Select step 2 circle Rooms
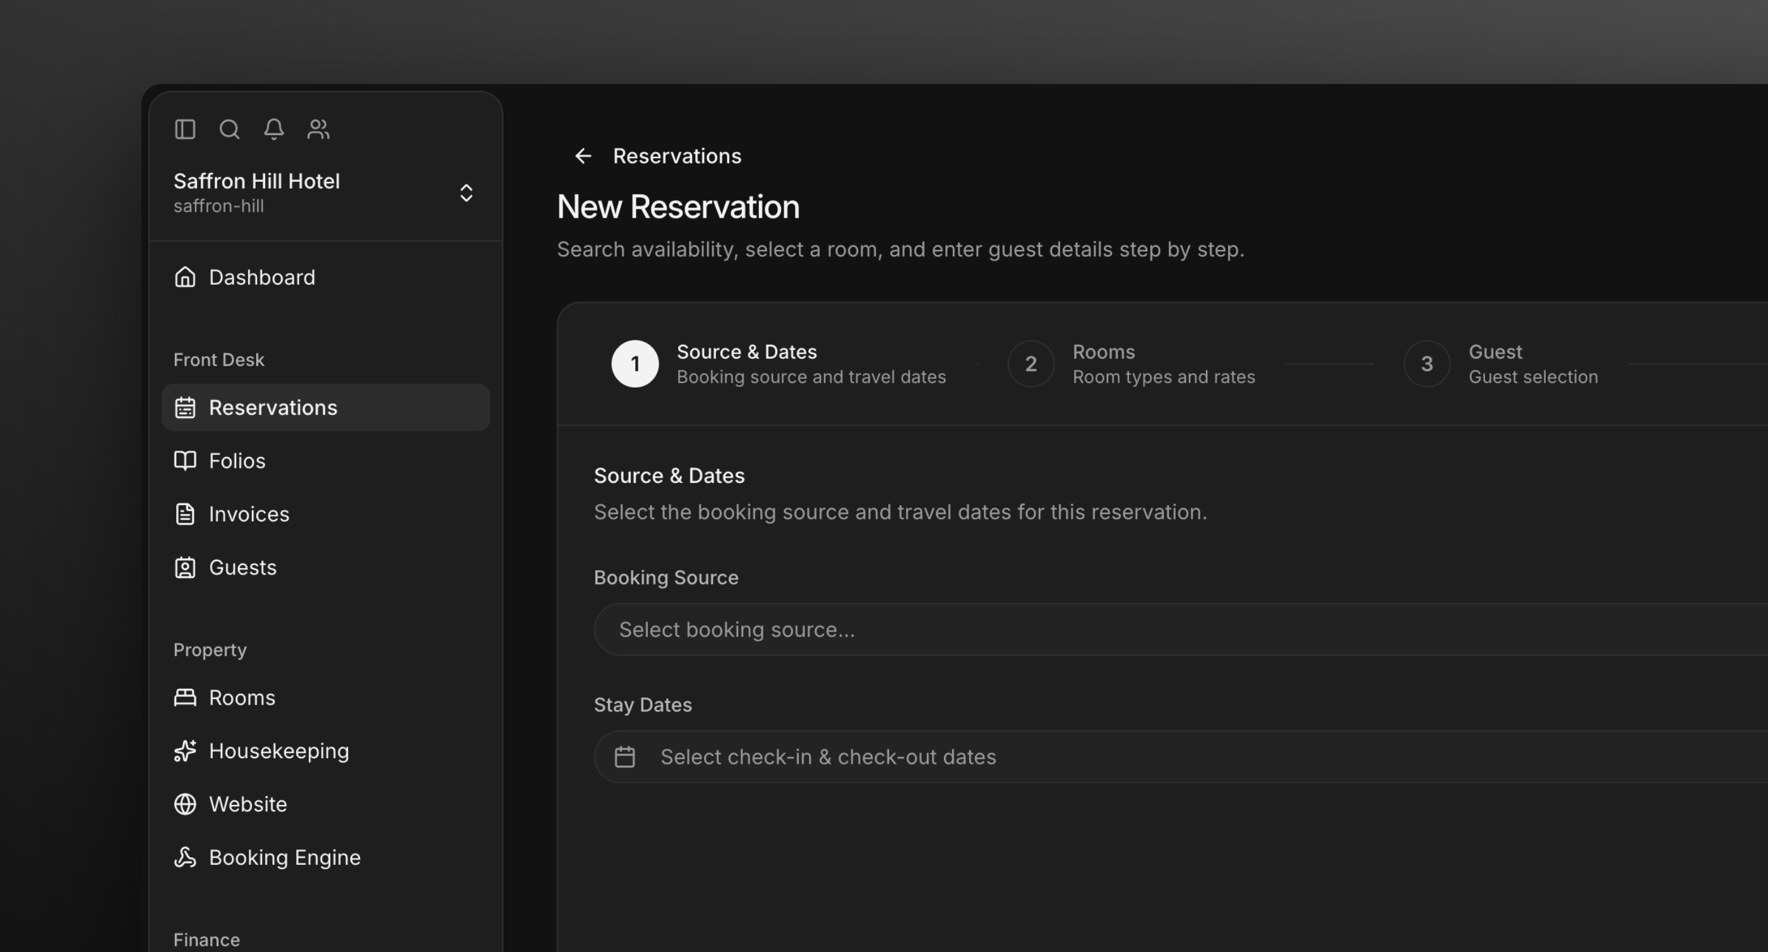The height and width of the screenshot is (952, 1768). [1031, 364]
